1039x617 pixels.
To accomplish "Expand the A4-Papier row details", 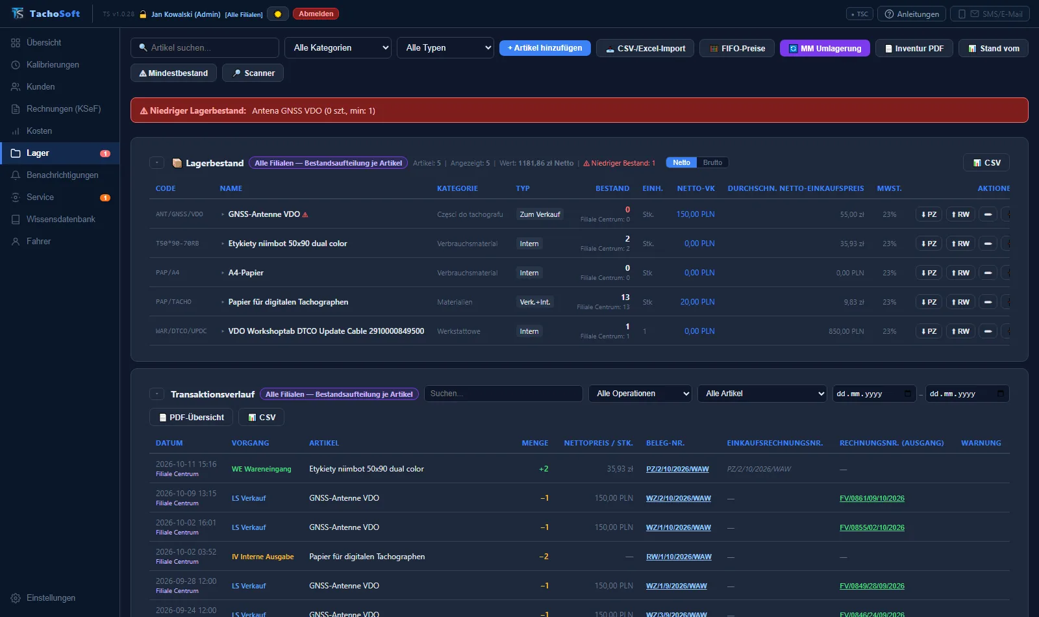I will tap(223, 273).
